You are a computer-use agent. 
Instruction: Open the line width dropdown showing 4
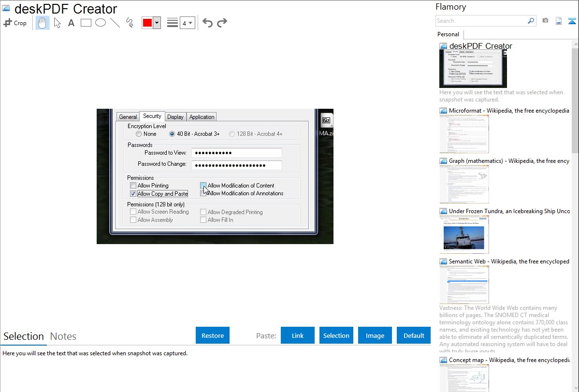click(187, 23)
